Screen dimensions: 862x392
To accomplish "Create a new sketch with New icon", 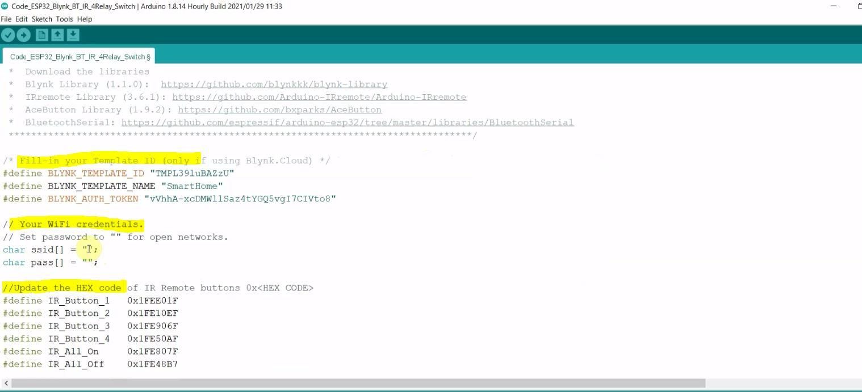I will pyautogui.click(x=41, y=35).
